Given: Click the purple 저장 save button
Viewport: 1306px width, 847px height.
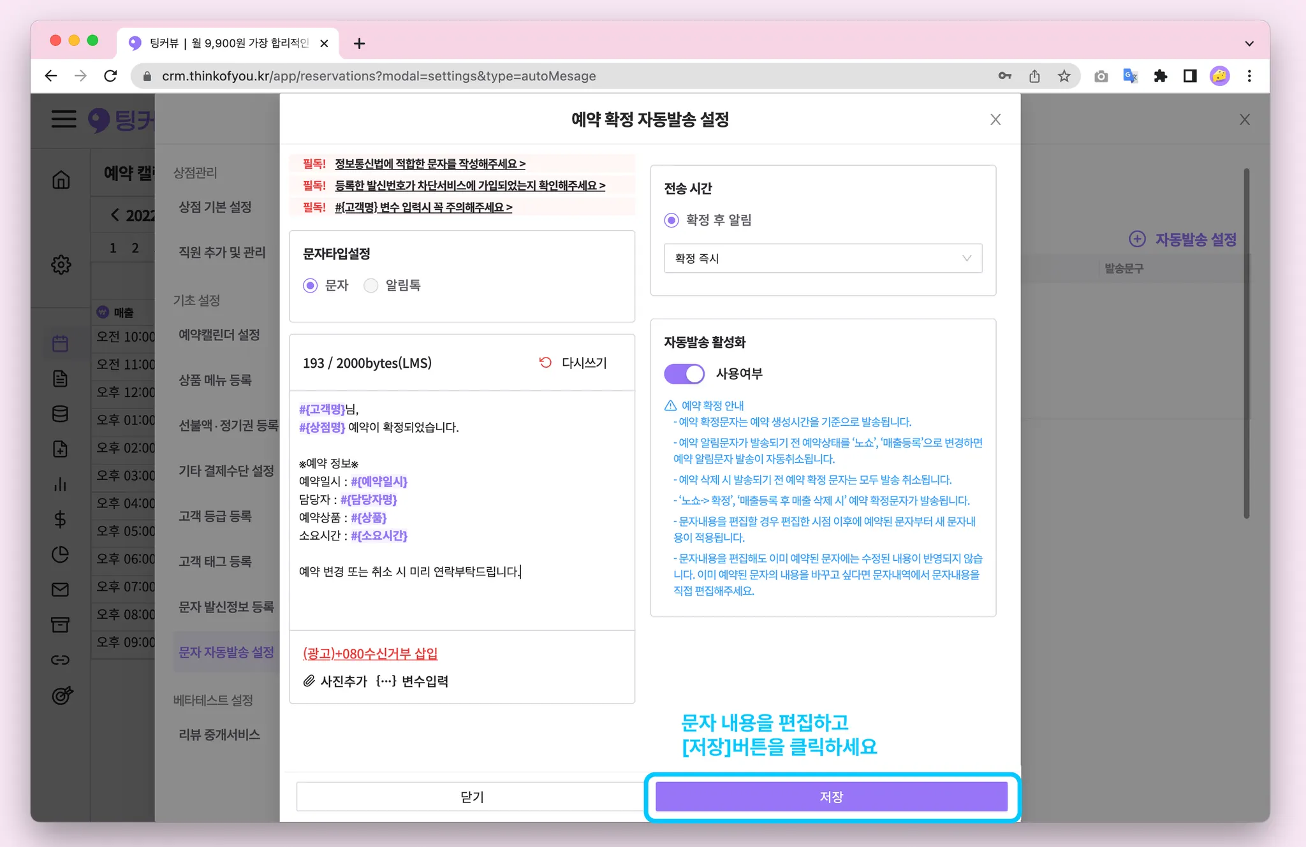Looking at the screenshot, I should pos(831,797).
